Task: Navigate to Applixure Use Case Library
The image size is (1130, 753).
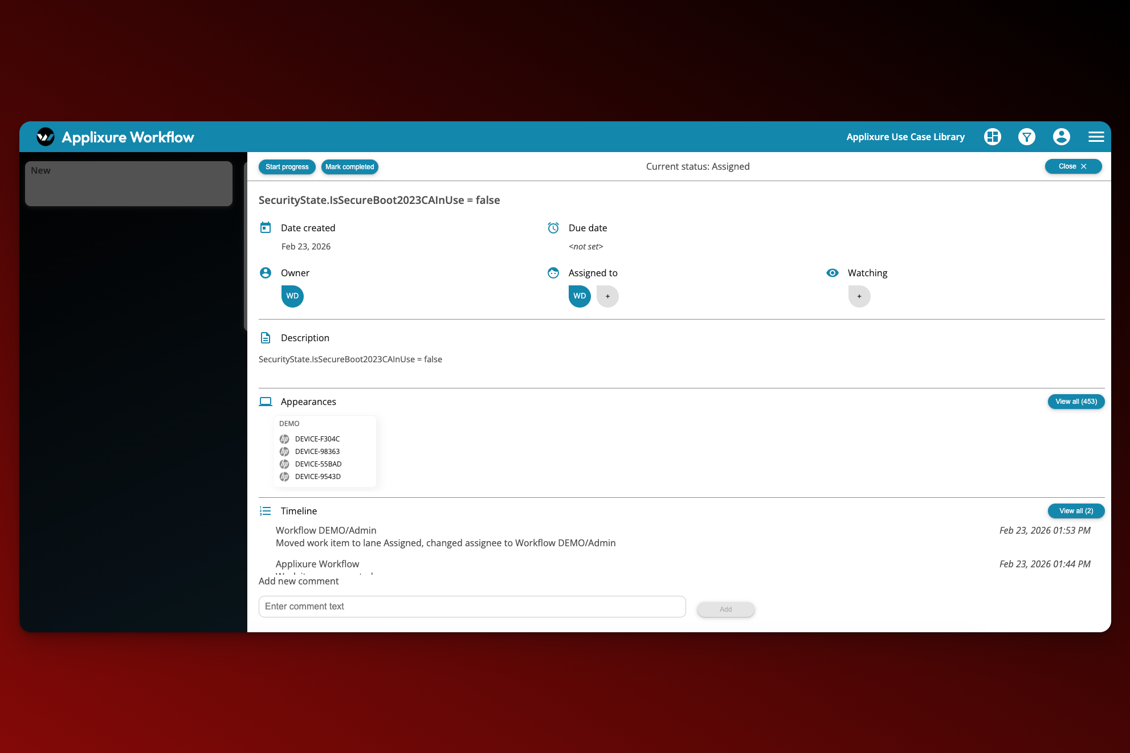Action: tap(905, 137)
